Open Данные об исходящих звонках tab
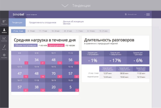Screen dimensions: 161x108 click(73, 23)
